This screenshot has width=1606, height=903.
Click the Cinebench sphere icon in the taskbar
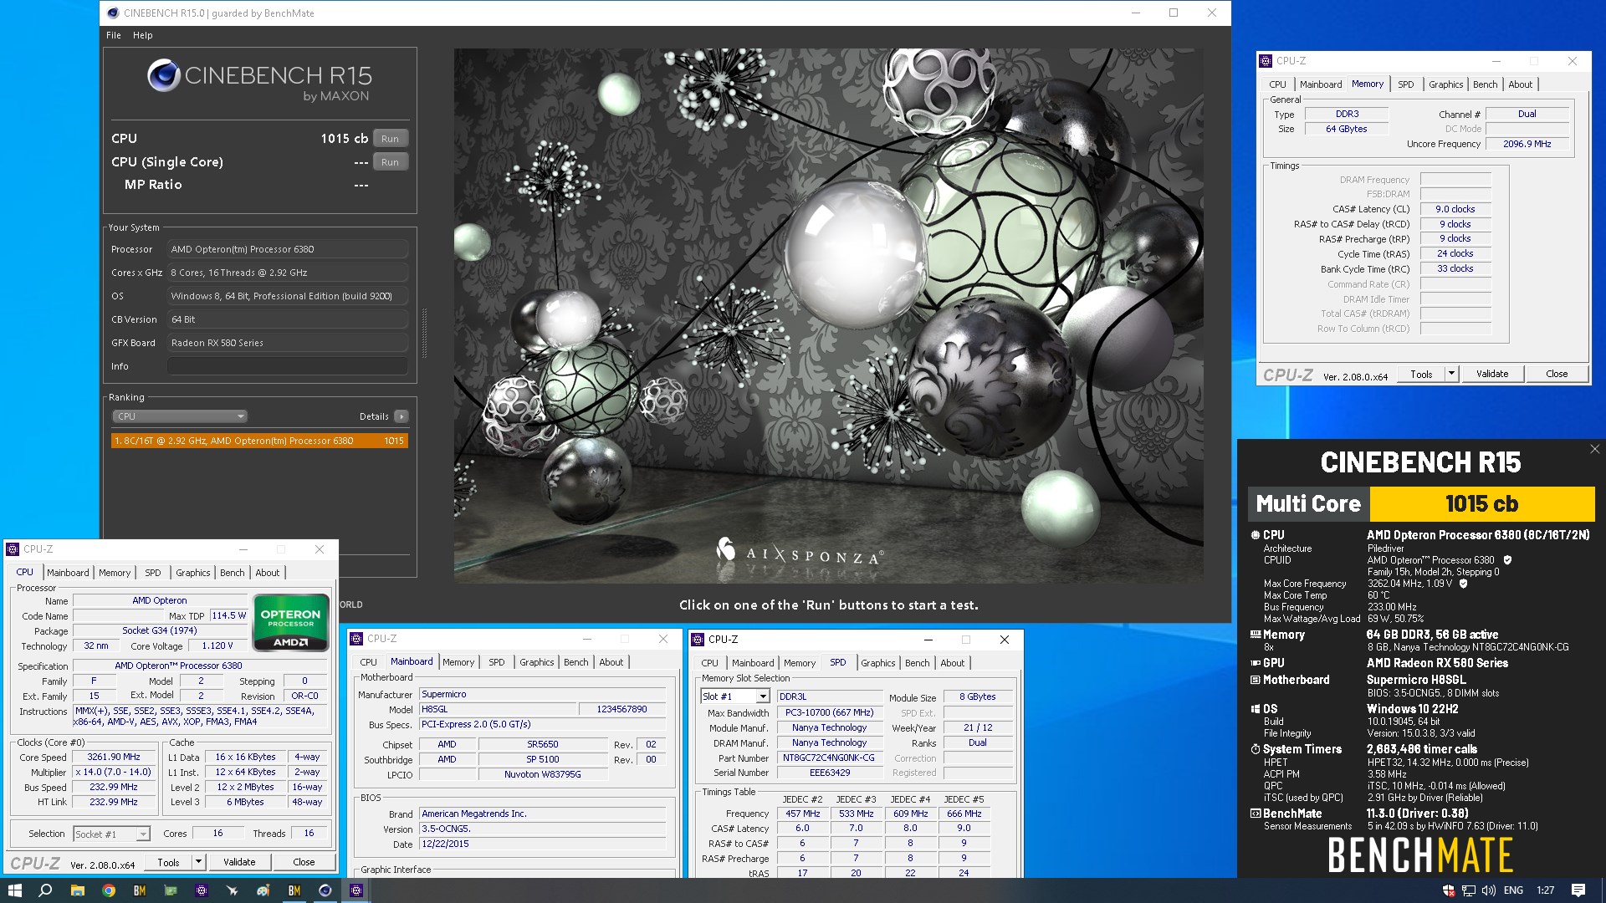(325, 890)
